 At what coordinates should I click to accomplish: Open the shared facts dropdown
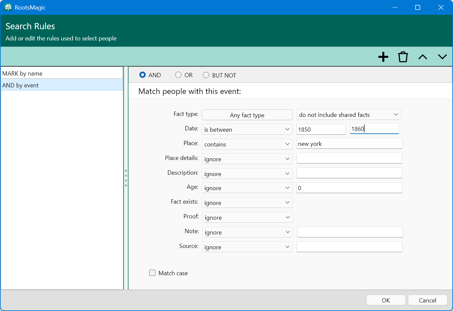pyautogui.click(x=348, y=115)
